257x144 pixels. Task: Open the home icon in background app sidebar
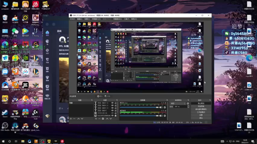pos(47,33)
